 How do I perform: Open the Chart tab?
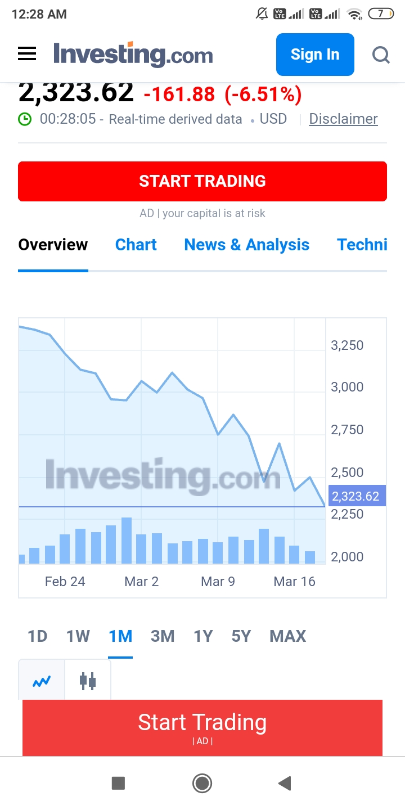pos(136,245)
